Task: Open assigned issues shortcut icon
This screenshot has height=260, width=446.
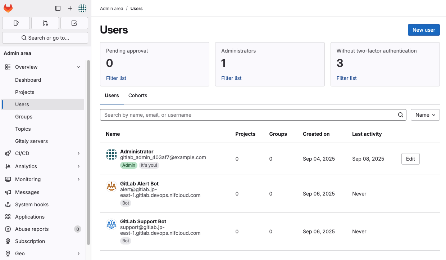Action: (x=16, y=23)
